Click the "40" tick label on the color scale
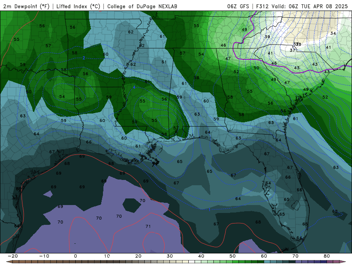This screenshot has height=264, width=352. coord(201,256)
